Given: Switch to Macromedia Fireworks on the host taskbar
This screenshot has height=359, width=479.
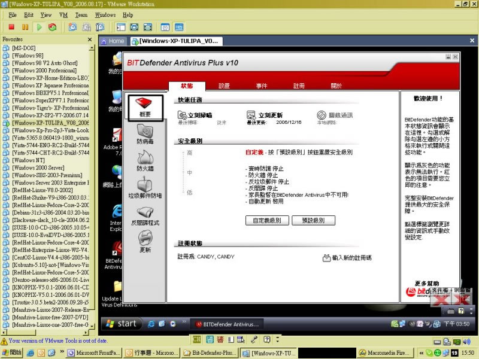Looking at the screenshot, I should 386,353.
